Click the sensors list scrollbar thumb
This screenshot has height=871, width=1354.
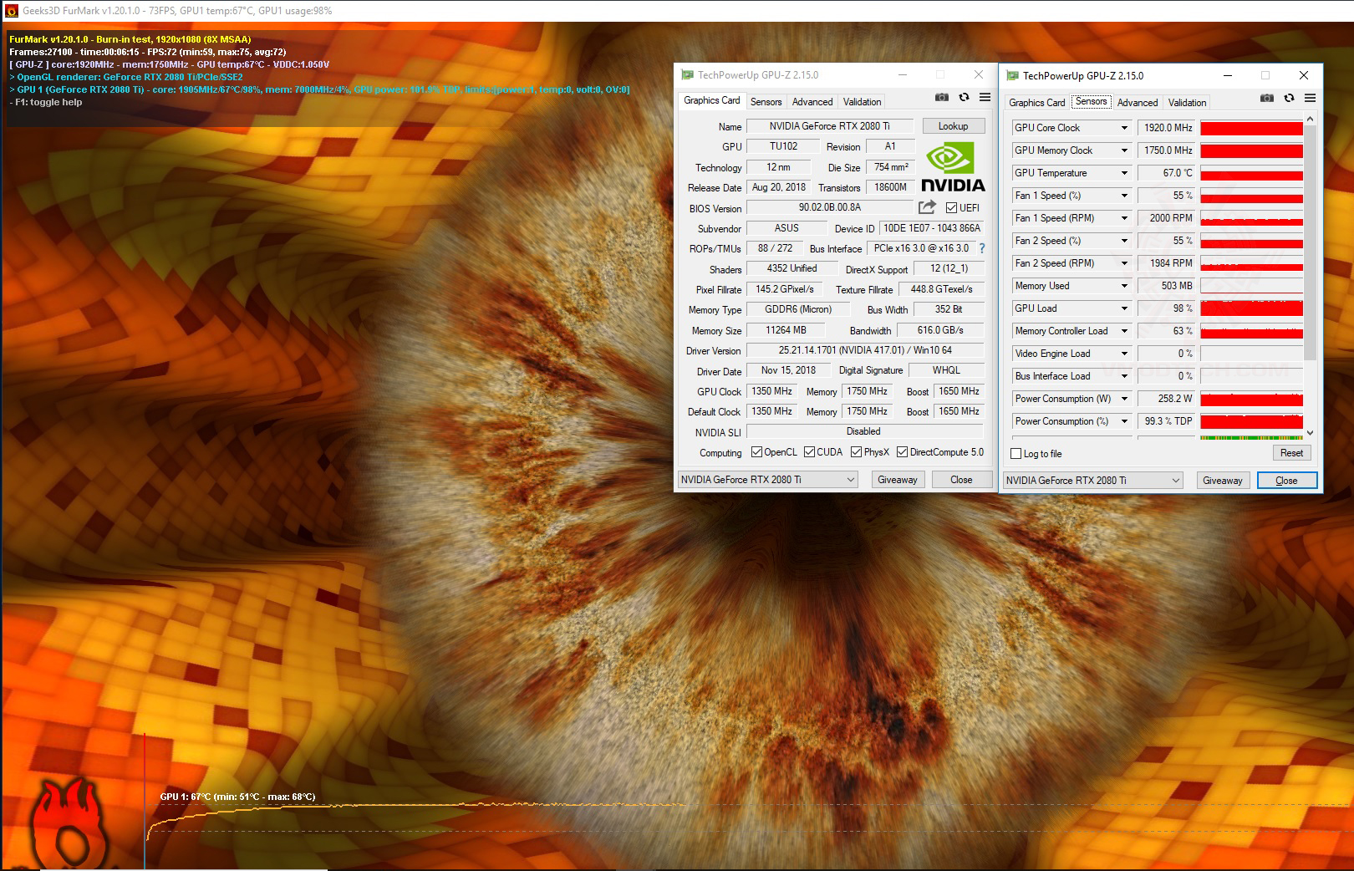tap(1310, 242)
